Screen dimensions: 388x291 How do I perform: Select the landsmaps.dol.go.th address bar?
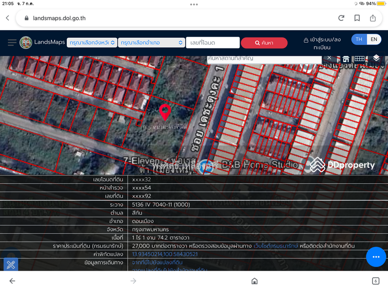pos(199,18)
